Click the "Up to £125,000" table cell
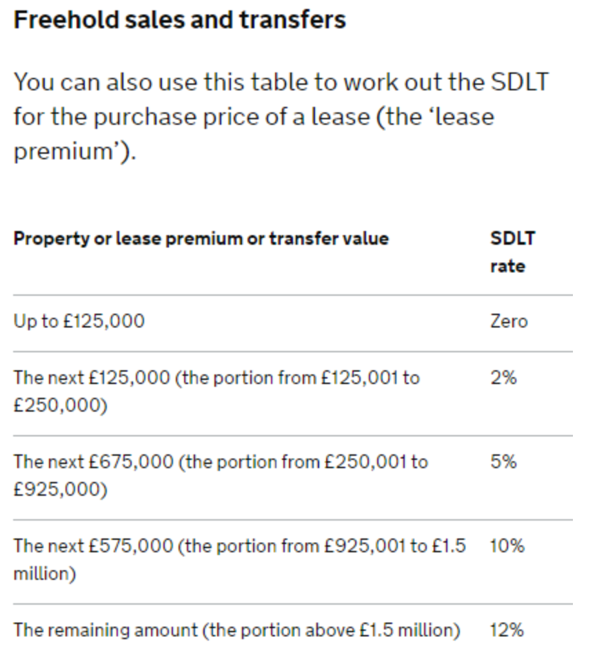 (x=79, y=321)
